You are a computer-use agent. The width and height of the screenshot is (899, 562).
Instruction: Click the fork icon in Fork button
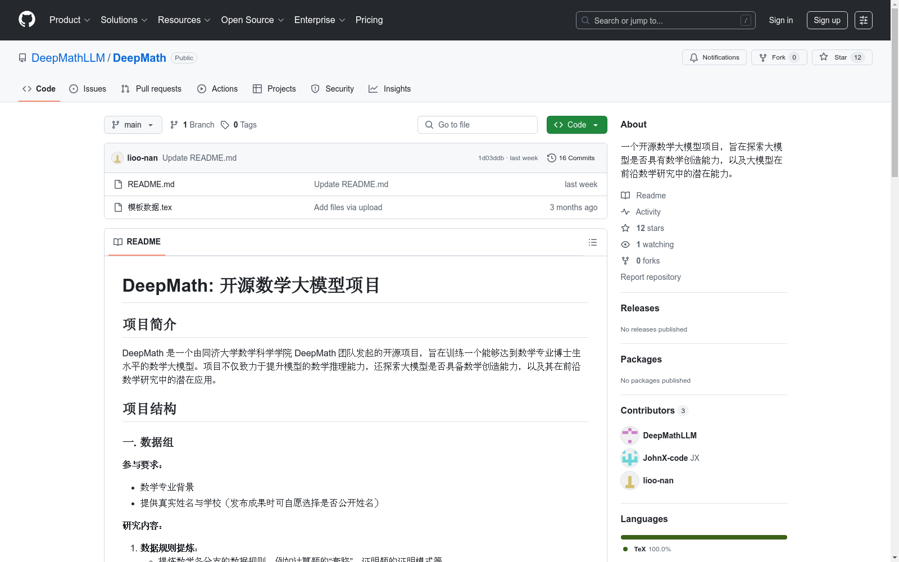coord(763,57)
